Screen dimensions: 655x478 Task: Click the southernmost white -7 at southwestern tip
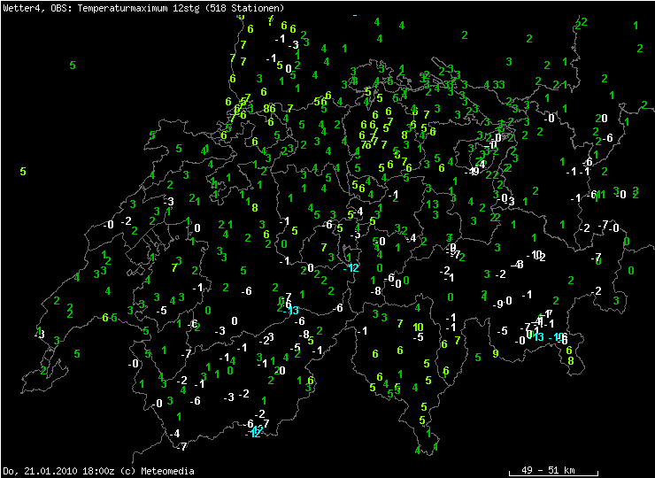point(182,447)
